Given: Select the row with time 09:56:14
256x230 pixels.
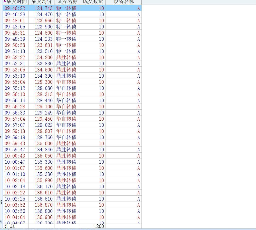Looking at the screenshot, I should click(72, 100).
